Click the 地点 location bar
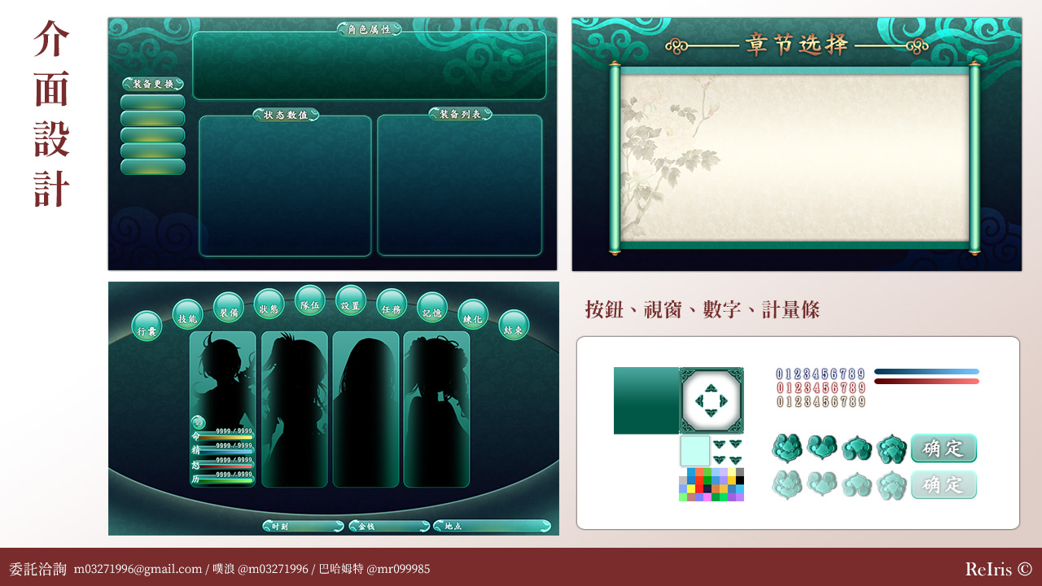1042x586 pixels. coord(492,527)
